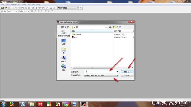Open the Plain Size dropdown
Image resolution: width=191 pixels, height=107 pixels.
point(24,11)
